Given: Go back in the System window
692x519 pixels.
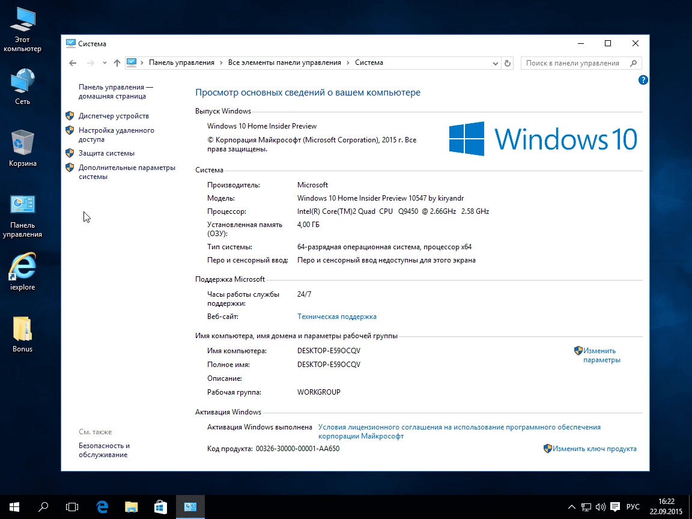Looking at the screenshot, I should (73, 63).
